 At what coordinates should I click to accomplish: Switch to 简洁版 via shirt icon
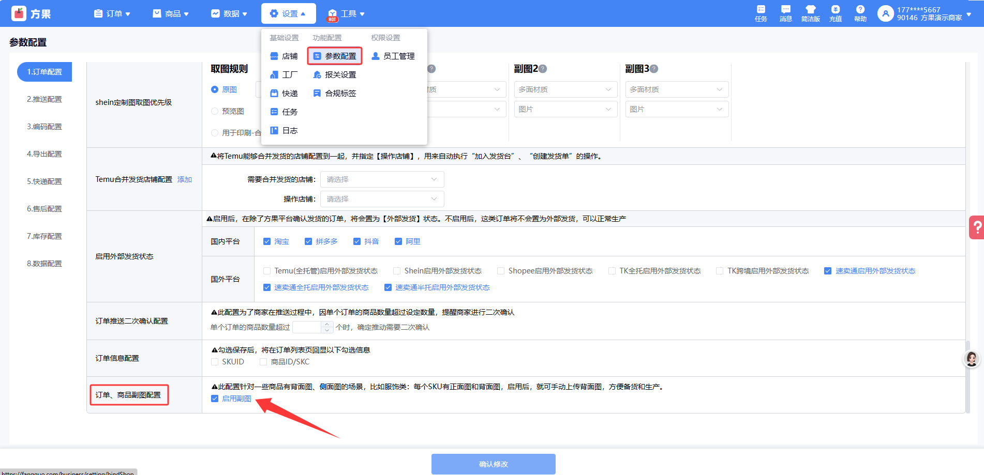810,13
